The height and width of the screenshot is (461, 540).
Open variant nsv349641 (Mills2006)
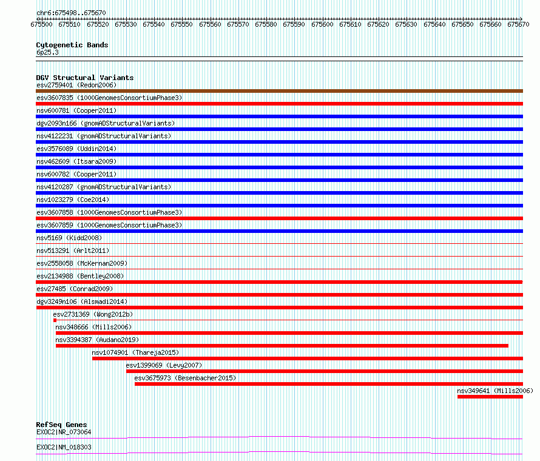tap(495, 391)
